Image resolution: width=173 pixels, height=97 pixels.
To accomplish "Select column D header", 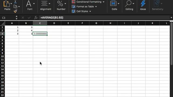I will pos(54,23).
